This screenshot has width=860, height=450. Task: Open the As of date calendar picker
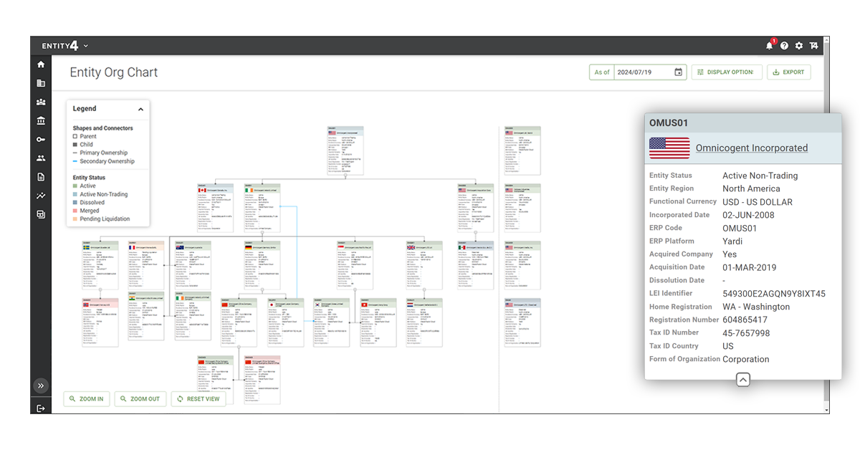(678, 72)
